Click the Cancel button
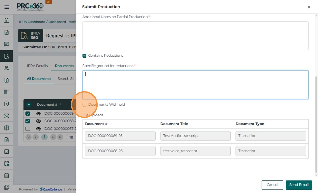Image resolution: width=318 pixels, height=193 pixels. pos(272,185)
